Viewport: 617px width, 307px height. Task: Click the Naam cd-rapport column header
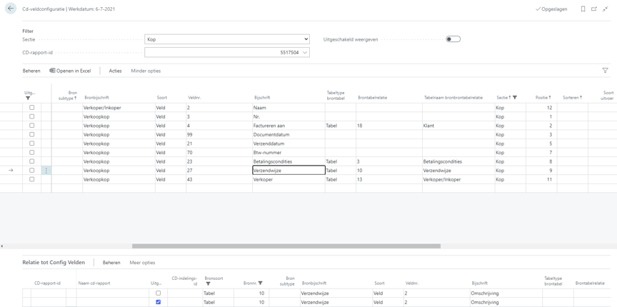click(94, 283)
